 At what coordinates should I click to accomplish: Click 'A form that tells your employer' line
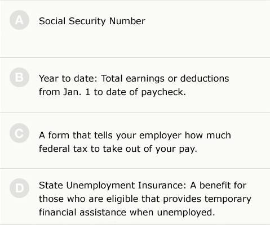(135, 135)
